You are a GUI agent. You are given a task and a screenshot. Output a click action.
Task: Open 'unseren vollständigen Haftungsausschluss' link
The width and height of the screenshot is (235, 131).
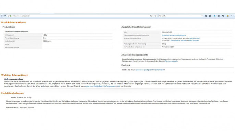(x=102, y=86)
